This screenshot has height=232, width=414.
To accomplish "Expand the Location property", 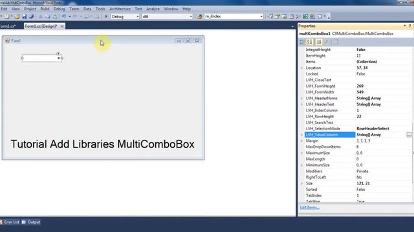I will click(302, 68).
